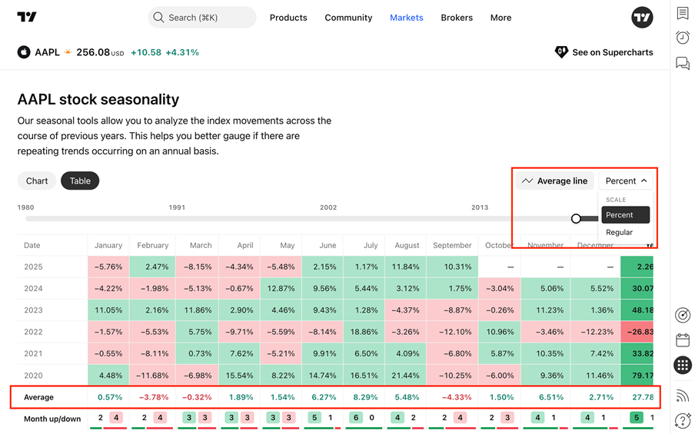This screenshot has width=695, height=434.
Task: Click the TradingView logo in header
Action: click(27, 17)
